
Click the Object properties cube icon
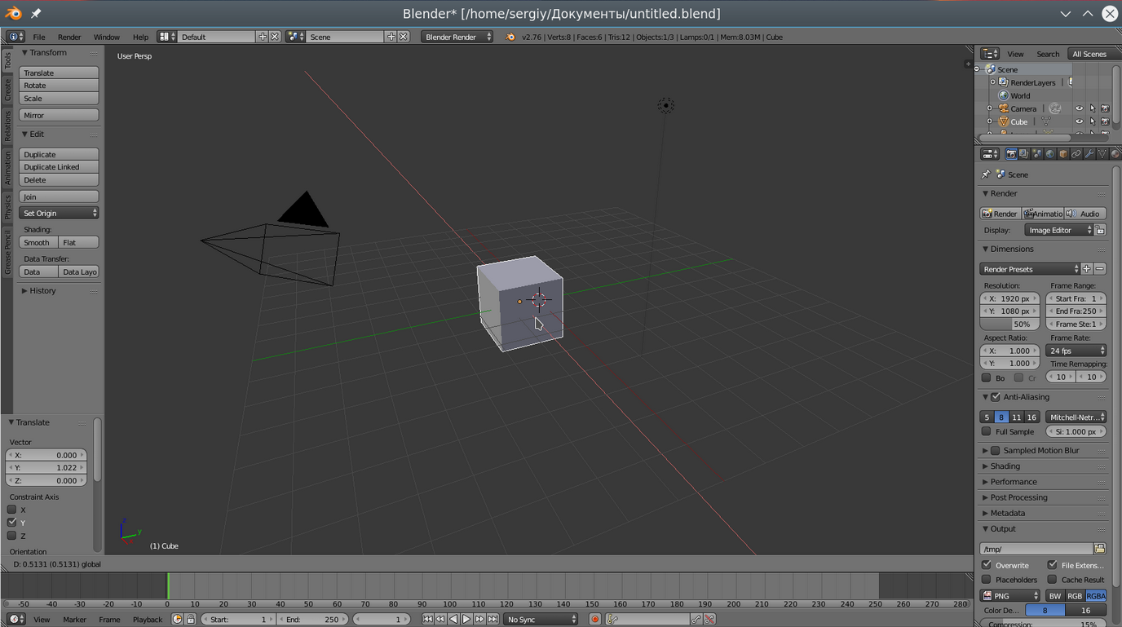[1062, 154]
